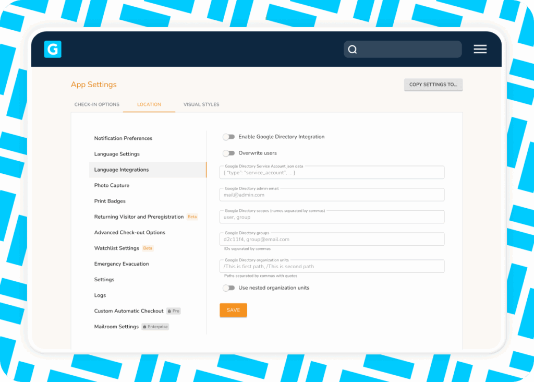Image resolution: width=534 pixels, height=382 pixels.
Task: Click the Save button
Action: pyautogui.click(x=233, y=310)
